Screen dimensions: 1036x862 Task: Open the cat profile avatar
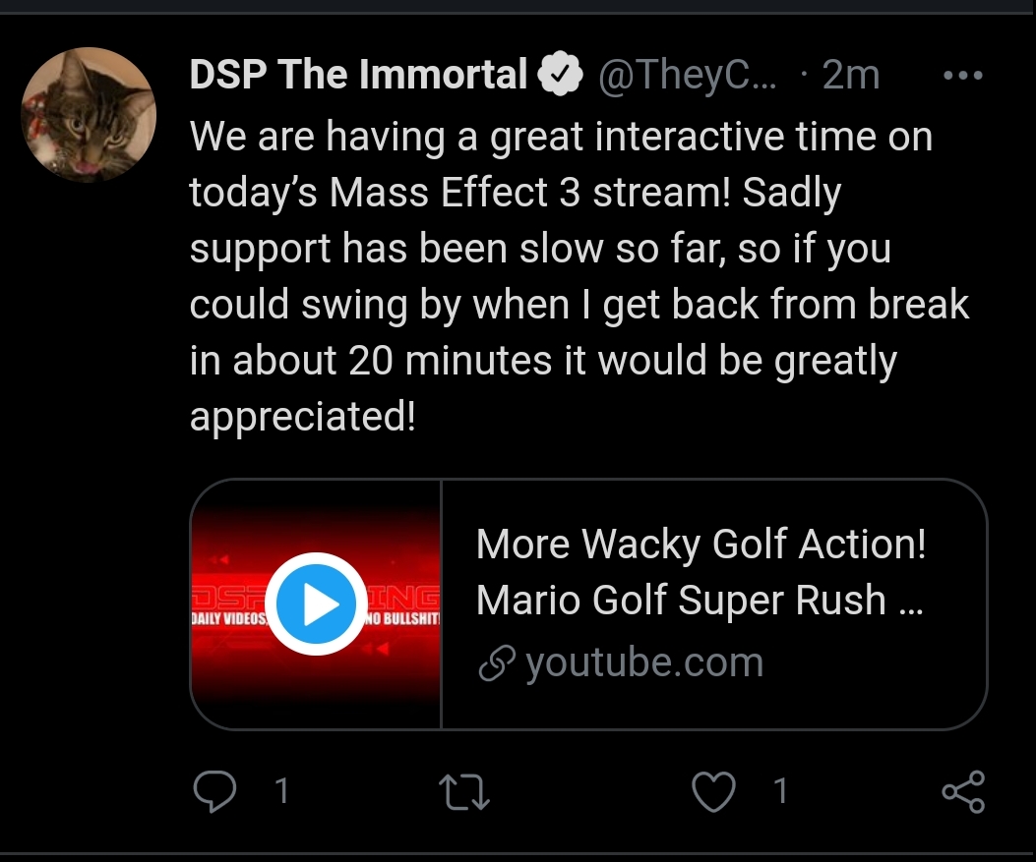click(x=89, y=114)
